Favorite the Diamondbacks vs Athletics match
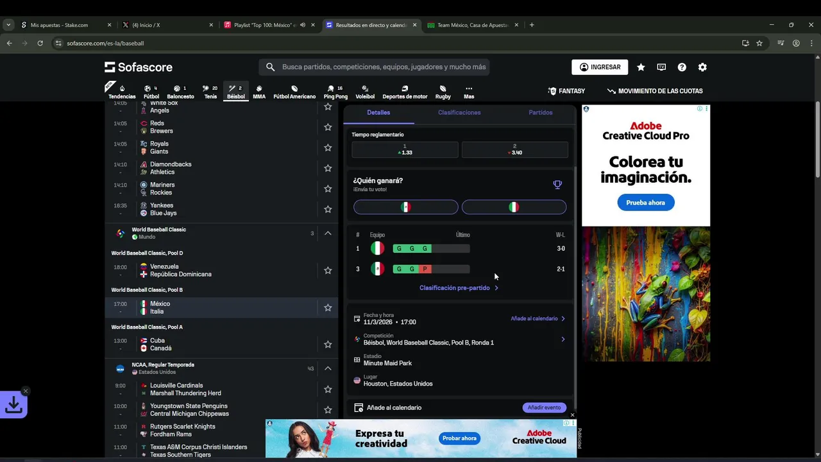This screenshot has height=462, width=821. (x=328, y=168)
